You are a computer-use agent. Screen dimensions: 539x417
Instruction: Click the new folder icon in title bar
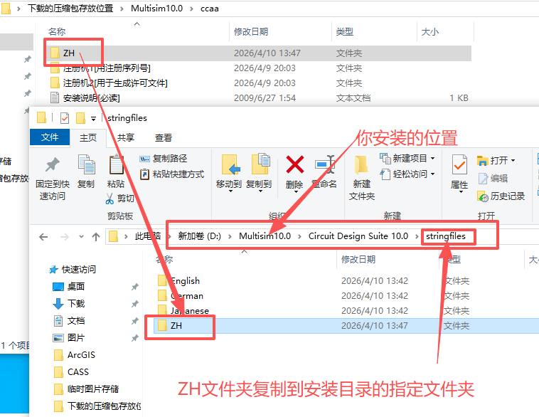[x=80, y=118]
